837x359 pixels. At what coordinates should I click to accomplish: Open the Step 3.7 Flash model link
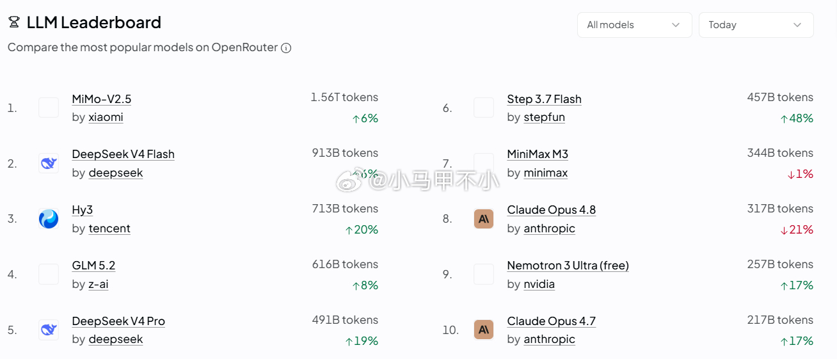tap(545, 99)
